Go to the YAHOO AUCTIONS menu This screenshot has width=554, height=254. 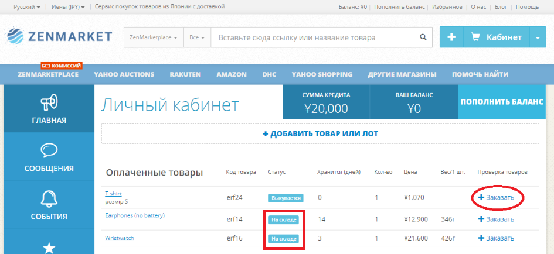click(124, 74)
